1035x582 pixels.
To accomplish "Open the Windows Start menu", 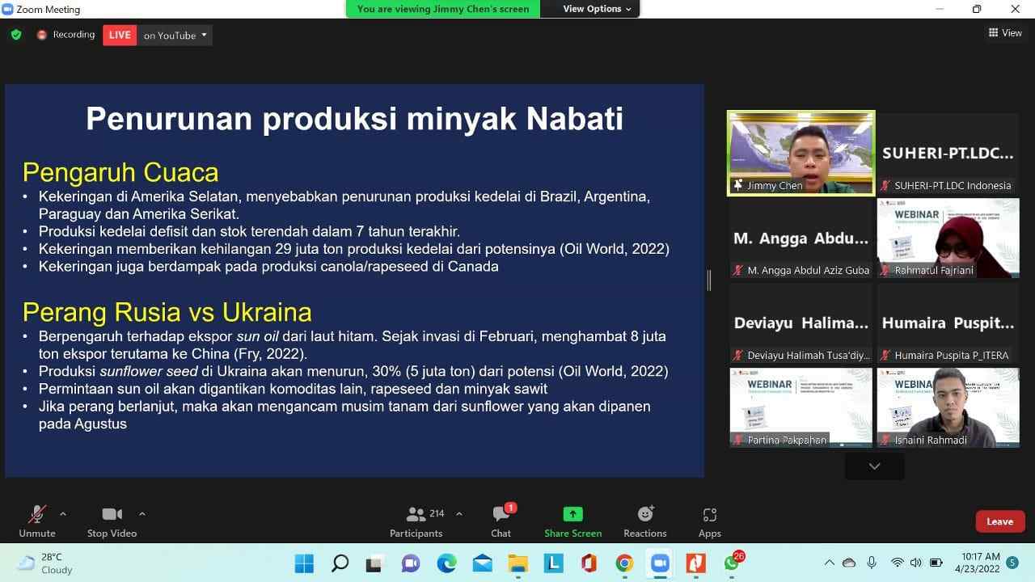I will [x=304, y=563].
